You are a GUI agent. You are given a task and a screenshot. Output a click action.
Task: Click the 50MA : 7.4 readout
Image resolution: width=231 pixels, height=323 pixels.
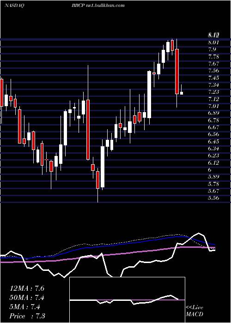pos(27,298)
